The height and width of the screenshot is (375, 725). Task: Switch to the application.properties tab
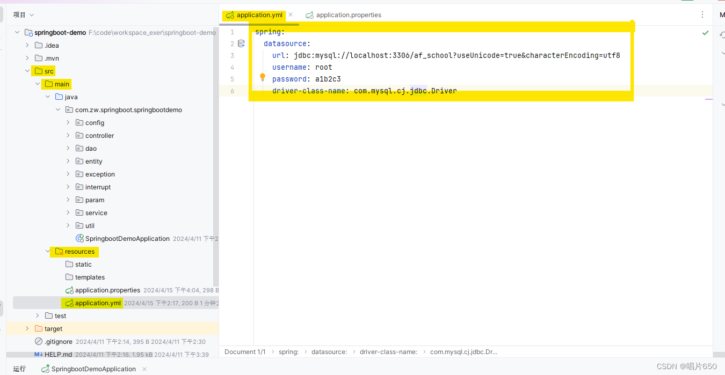348,15
